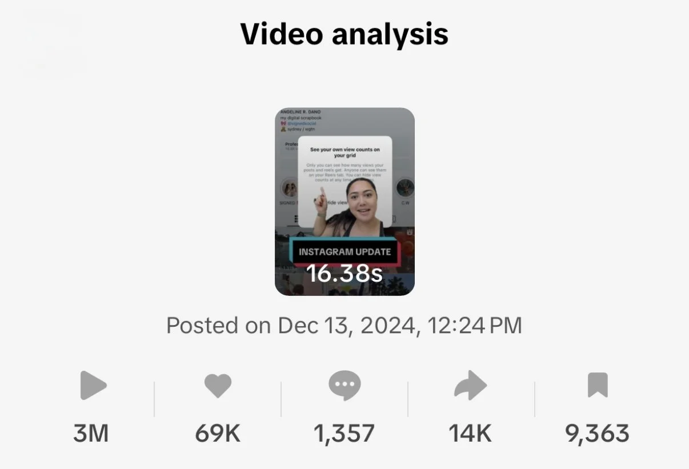Open the video thumbnail preview
The width and height of the screenshot is (689, 469).
[344, 202]
